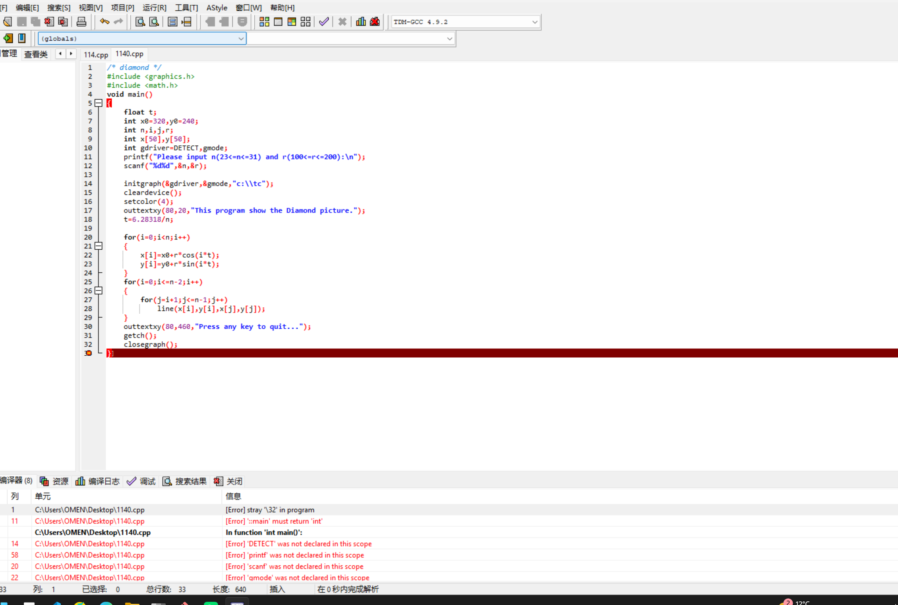
Task: Click the line 33 error breakpoint marker
Action: coord(88,353)
